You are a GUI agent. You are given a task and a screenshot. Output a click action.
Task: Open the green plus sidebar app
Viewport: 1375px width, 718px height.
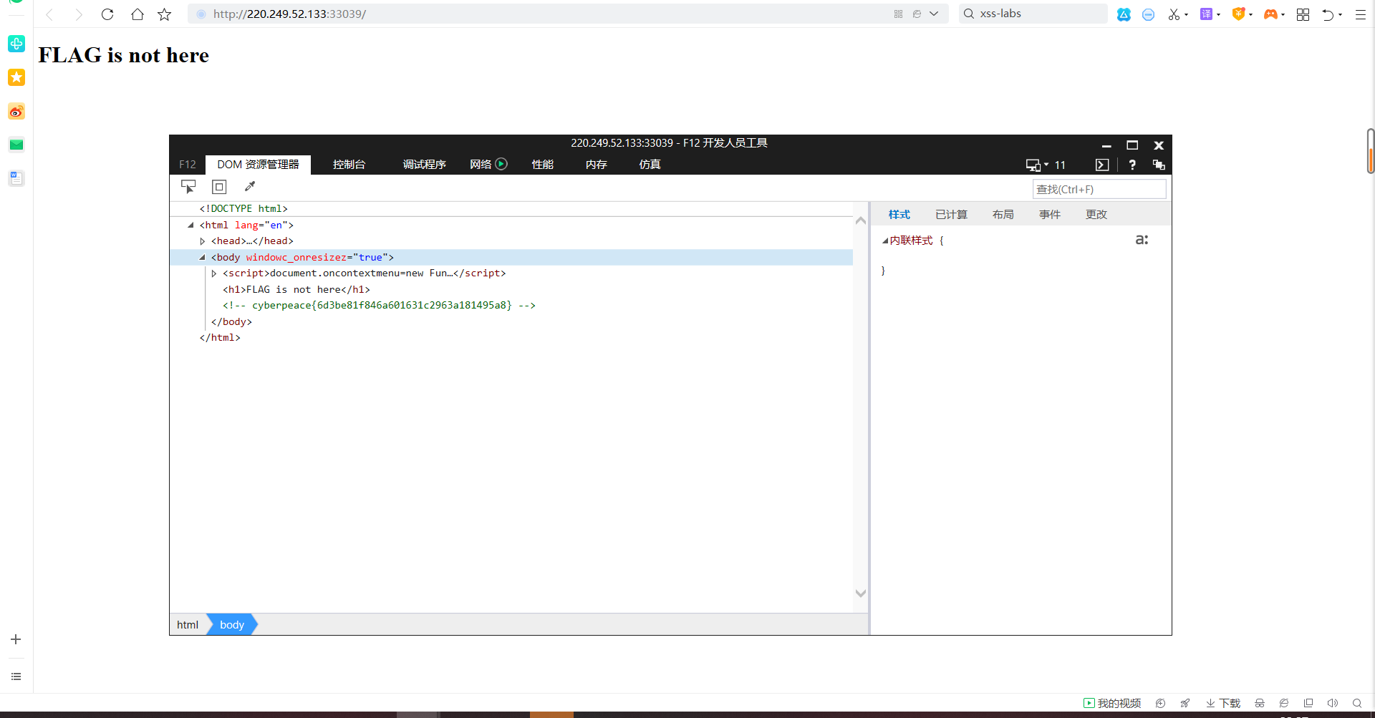pos(16,44)
